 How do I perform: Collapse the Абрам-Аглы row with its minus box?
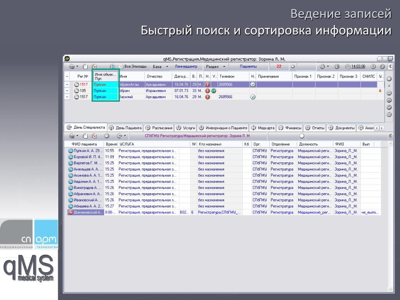click(x=67, y=84)
